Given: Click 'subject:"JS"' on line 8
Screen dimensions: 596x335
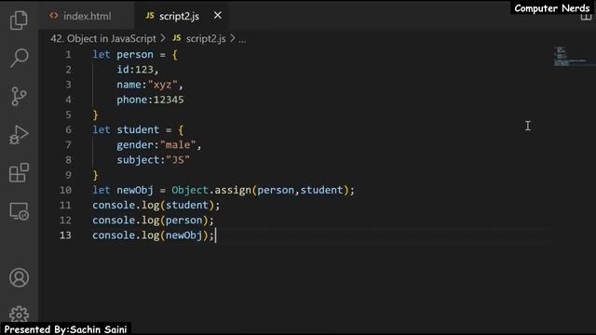Looking at the screenshot, I should (x=153, y=160).
